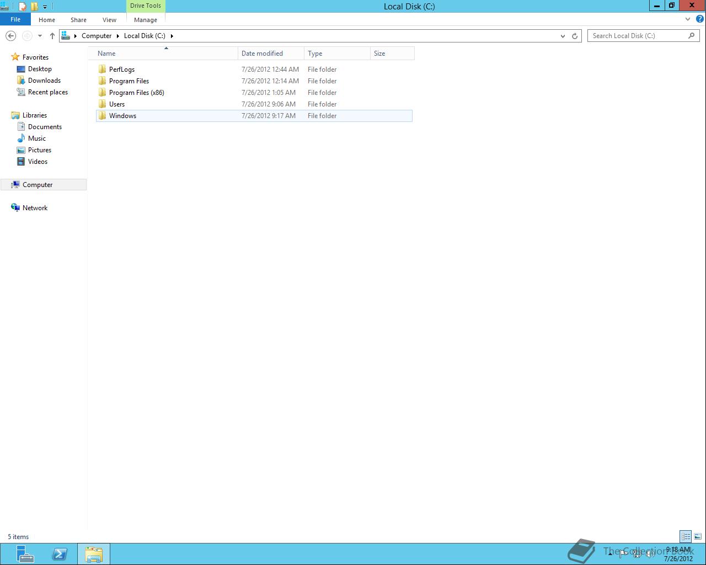Click the Drive Tools contextual tab header
Viewport: 706px width, 565px height.
pyautogui.click(x=146, y=6)
